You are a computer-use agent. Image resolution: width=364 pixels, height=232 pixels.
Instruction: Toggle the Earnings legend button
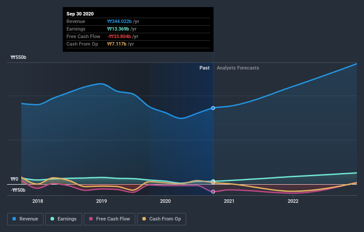pos(63,219)
